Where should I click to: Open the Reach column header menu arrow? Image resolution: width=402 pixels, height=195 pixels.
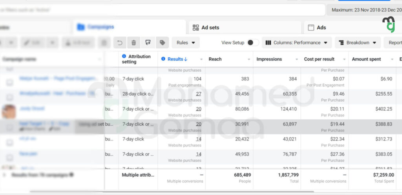pos(249,60)
